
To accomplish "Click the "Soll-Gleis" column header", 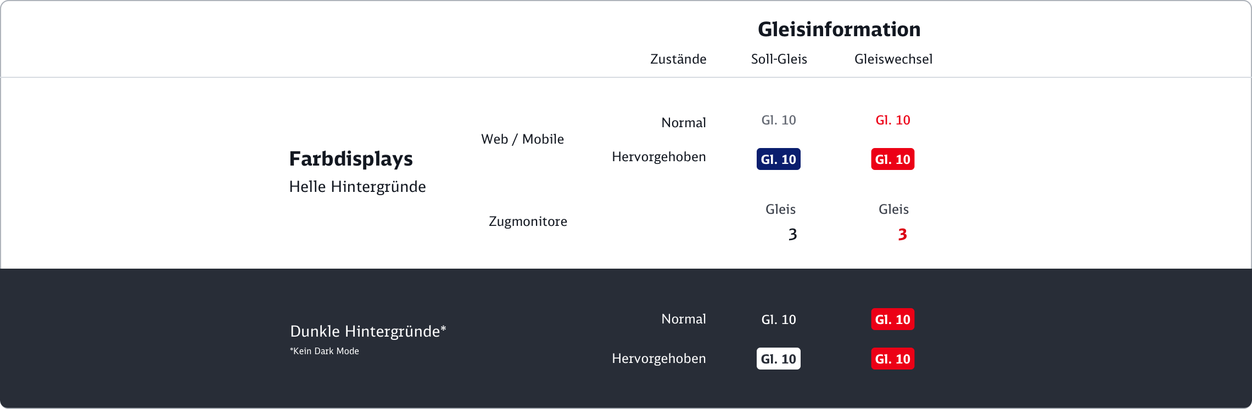I will [779, 59].
